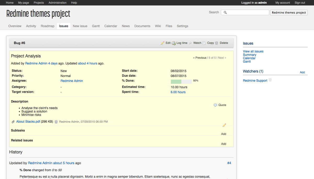Remove watcher Redmine Support with trash icon
The width and height of the screenshot is (314, 179).
(270, 80)
